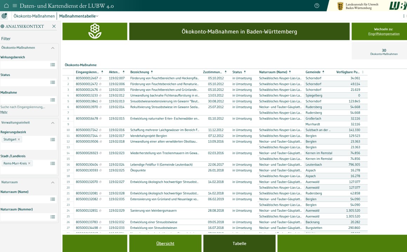
Task: Open the Maßnahmentabelle view dropdown
Action: [79, 16]
